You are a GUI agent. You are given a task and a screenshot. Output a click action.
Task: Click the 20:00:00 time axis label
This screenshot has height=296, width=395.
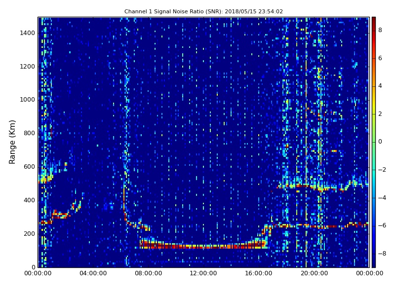coord(314,273)
